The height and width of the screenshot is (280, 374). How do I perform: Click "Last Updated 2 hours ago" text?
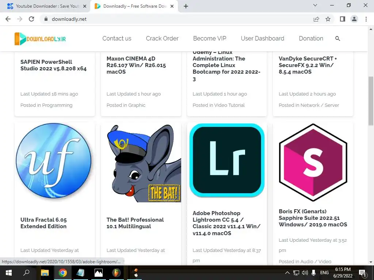point(307,94)
